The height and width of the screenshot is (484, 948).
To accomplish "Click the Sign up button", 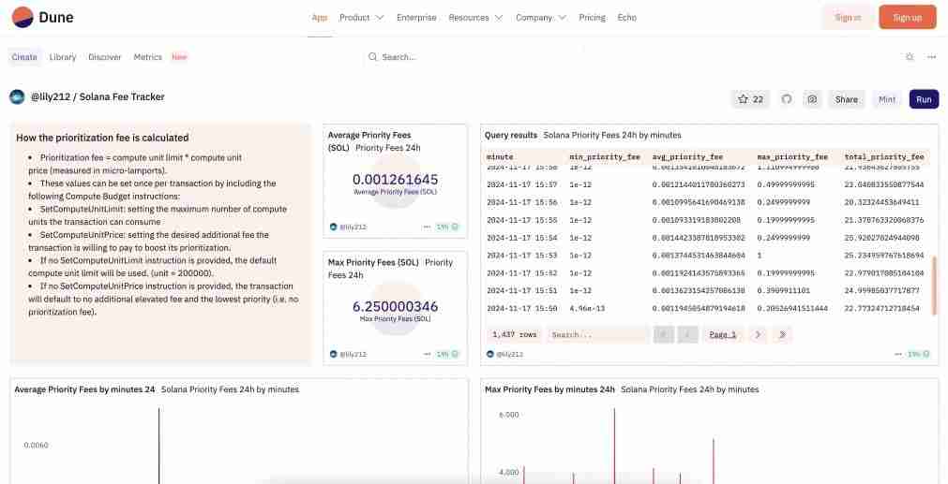I will pyautogui.click(x=907, y=18).
